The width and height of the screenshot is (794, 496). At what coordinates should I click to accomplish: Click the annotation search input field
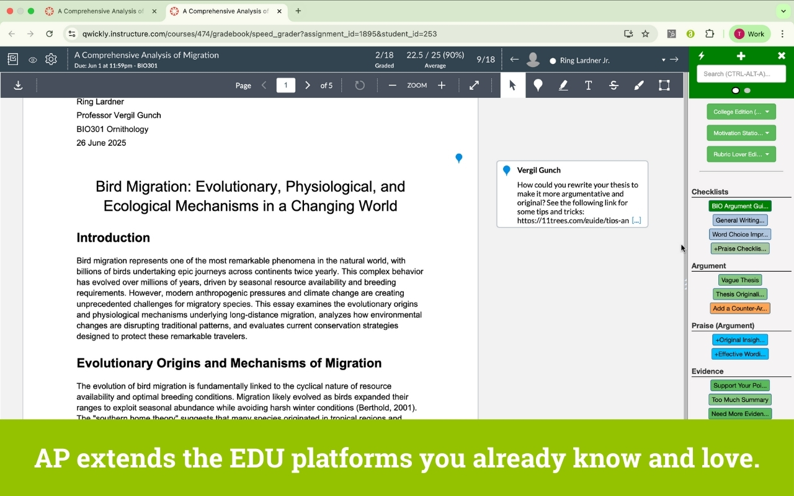click(x=741, y=74)
